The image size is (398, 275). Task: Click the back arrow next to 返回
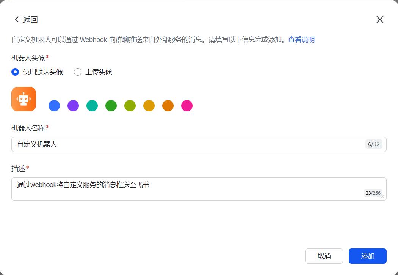point(16,19)
